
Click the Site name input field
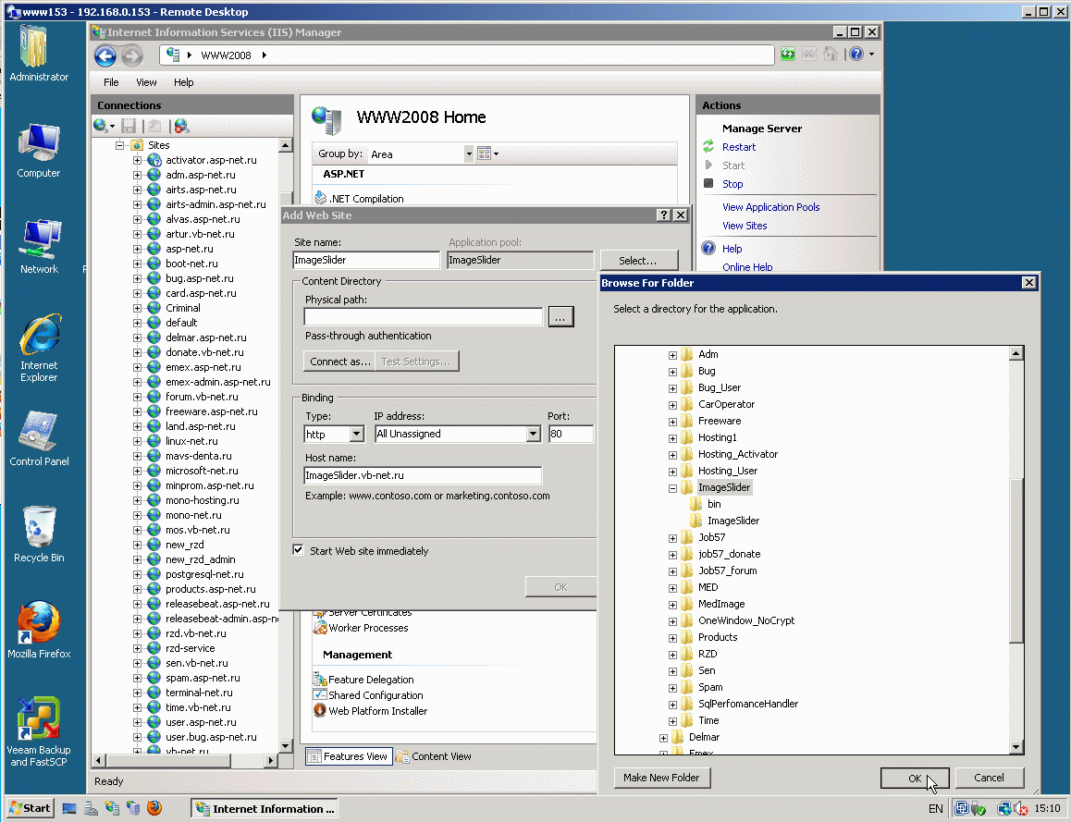click(366, 260)
